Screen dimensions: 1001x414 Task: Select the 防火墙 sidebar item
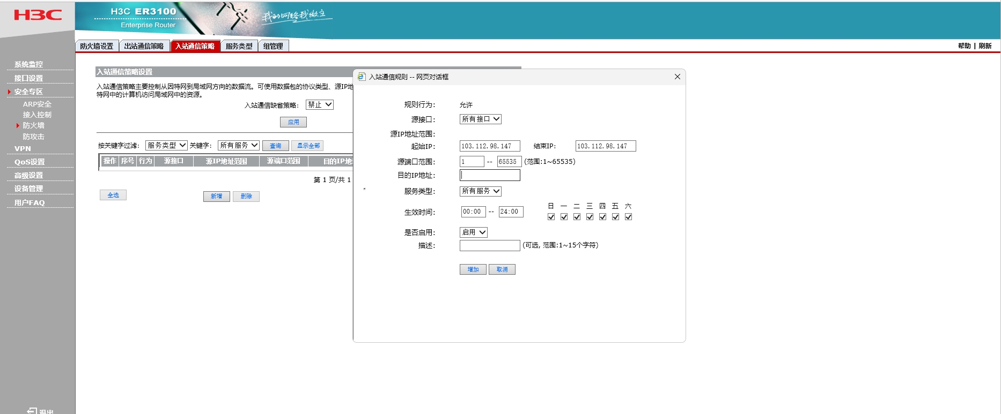(33, 125)
